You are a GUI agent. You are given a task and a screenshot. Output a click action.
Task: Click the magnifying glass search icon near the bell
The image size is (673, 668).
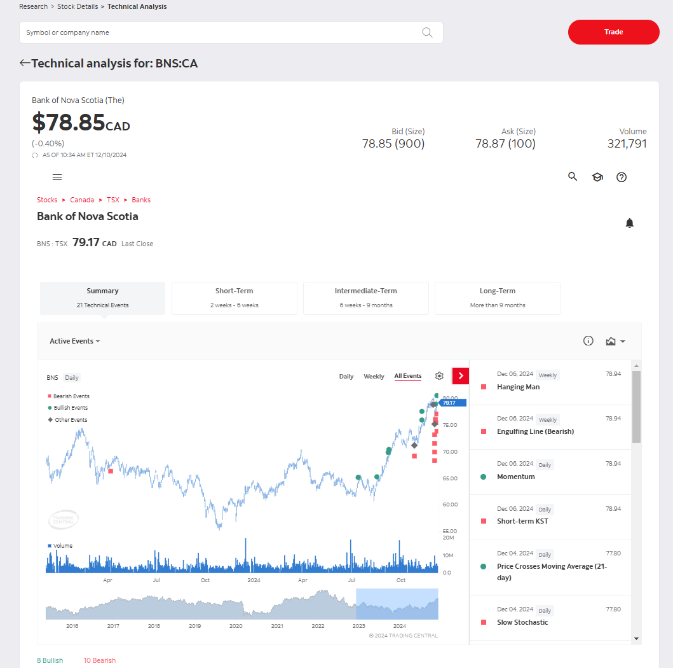[573, 177]
